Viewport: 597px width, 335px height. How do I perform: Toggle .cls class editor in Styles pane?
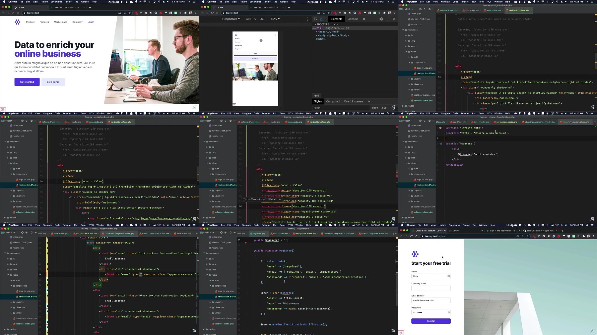click(x=384, y=108)
